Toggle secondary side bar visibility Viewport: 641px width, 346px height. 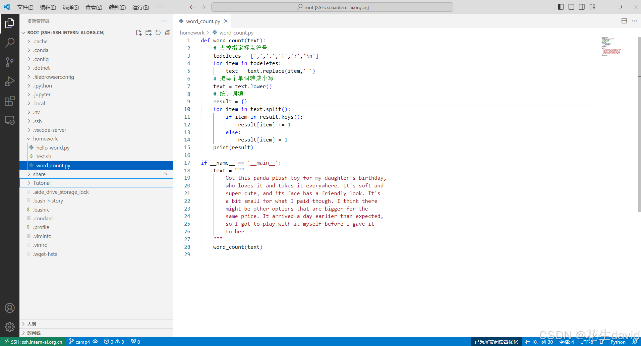point(582,7)
